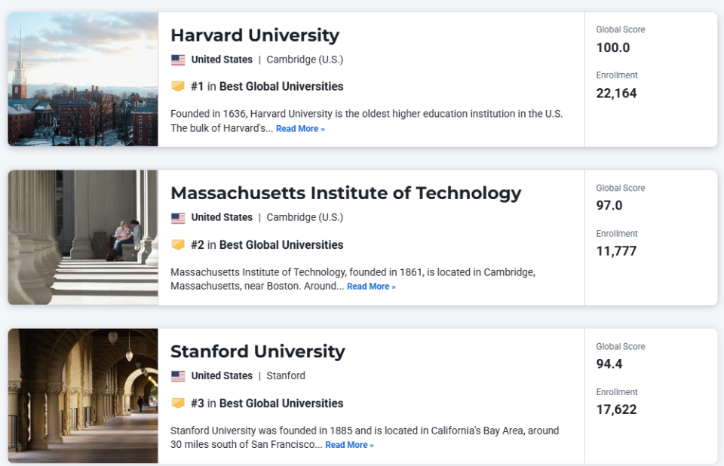Screen dimensions: 724x466
Task: Click Stanford's enrollment figure 17,622
Action: [x=616, y=409]
